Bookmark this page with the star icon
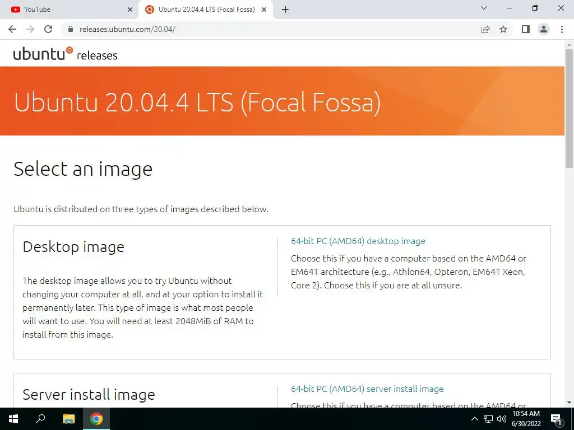This screenshot has height=430, width=574. click(503, 29)
